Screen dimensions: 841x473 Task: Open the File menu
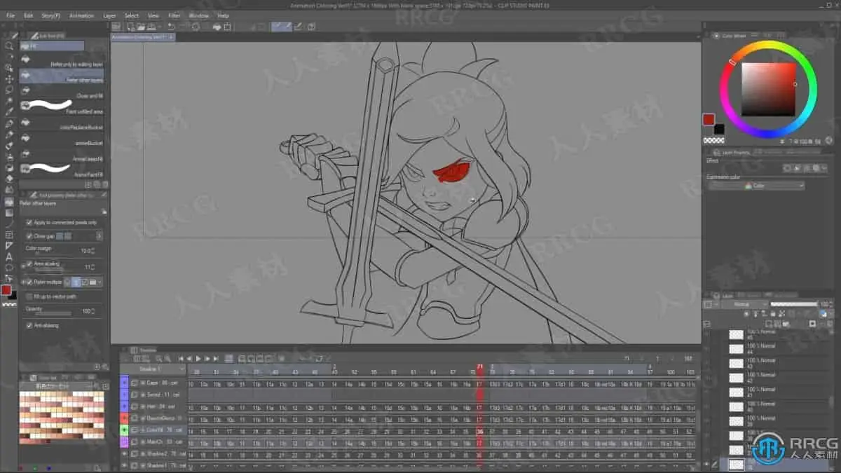[10, 15]
